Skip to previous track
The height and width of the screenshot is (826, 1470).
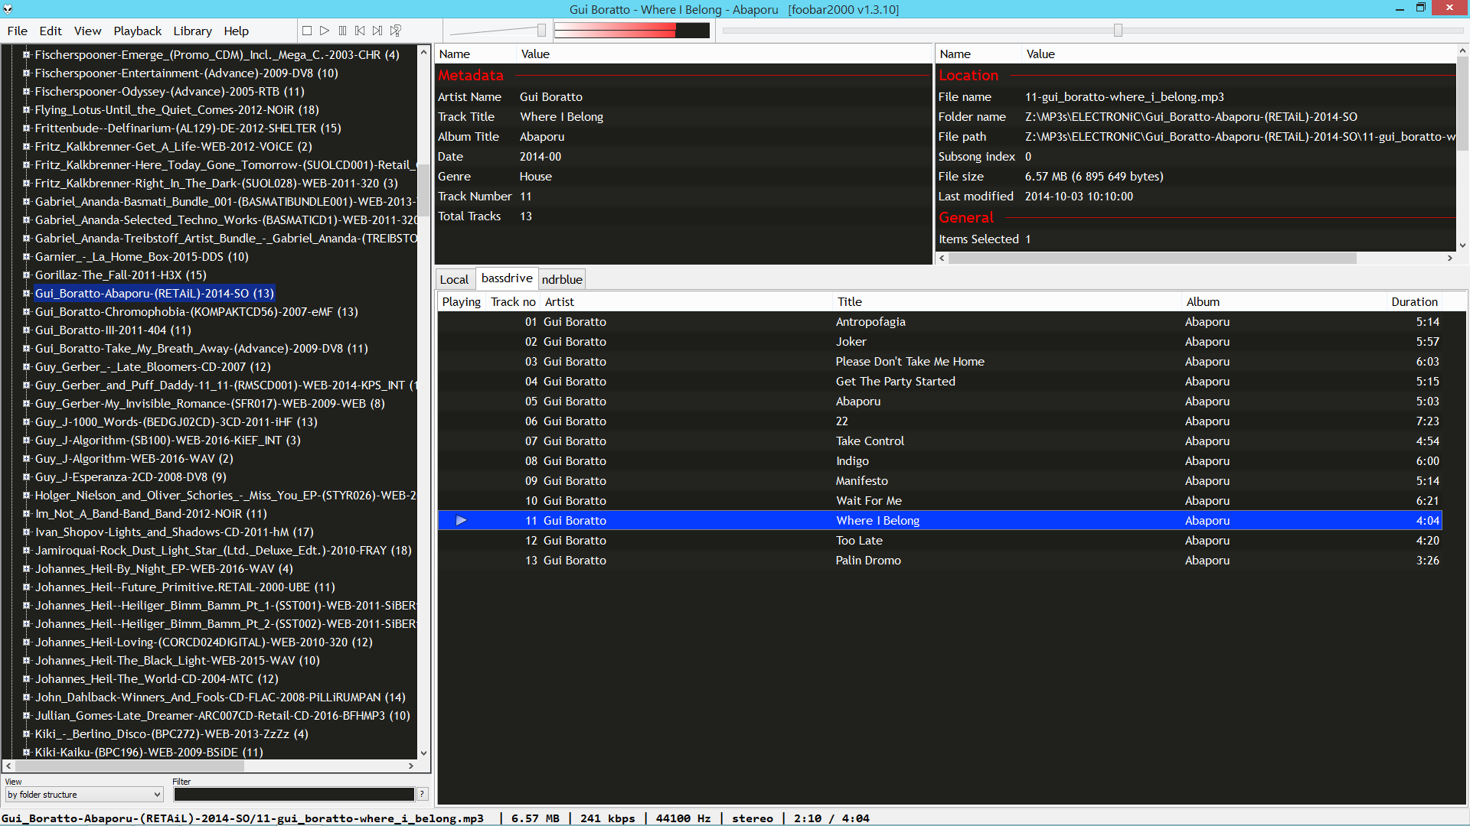point(360,31)
